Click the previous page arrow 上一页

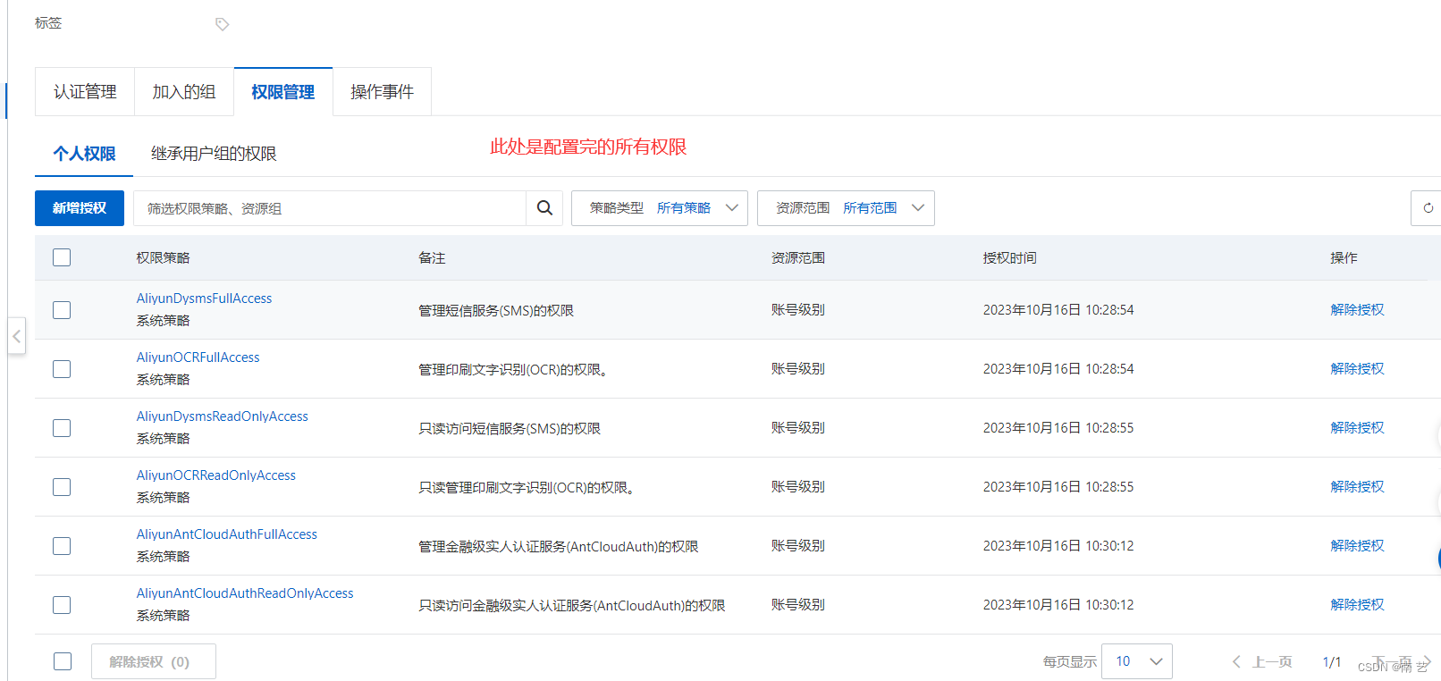[1262, 662]
